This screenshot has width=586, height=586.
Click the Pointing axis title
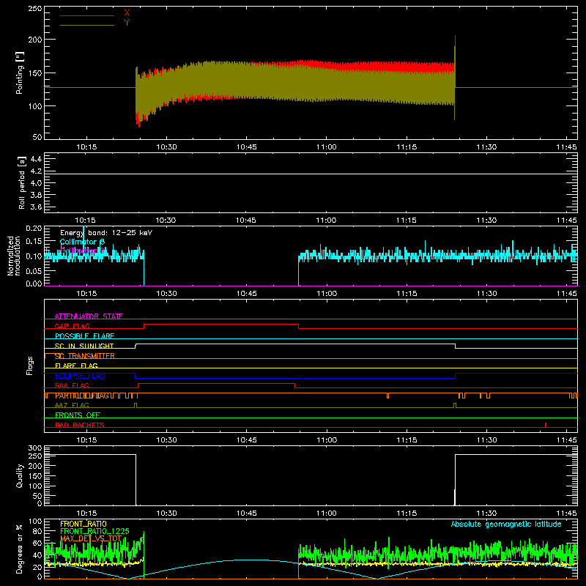pyautogui.click(x=20, y=73)
